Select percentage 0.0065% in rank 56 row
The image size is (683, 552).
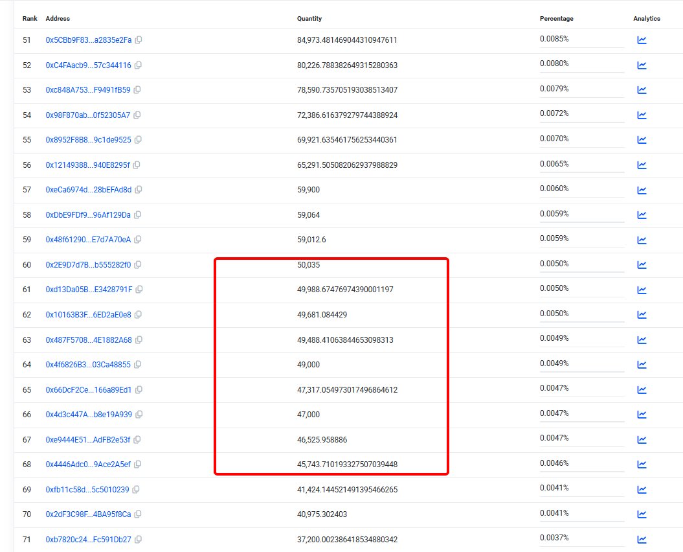point(554,164)
